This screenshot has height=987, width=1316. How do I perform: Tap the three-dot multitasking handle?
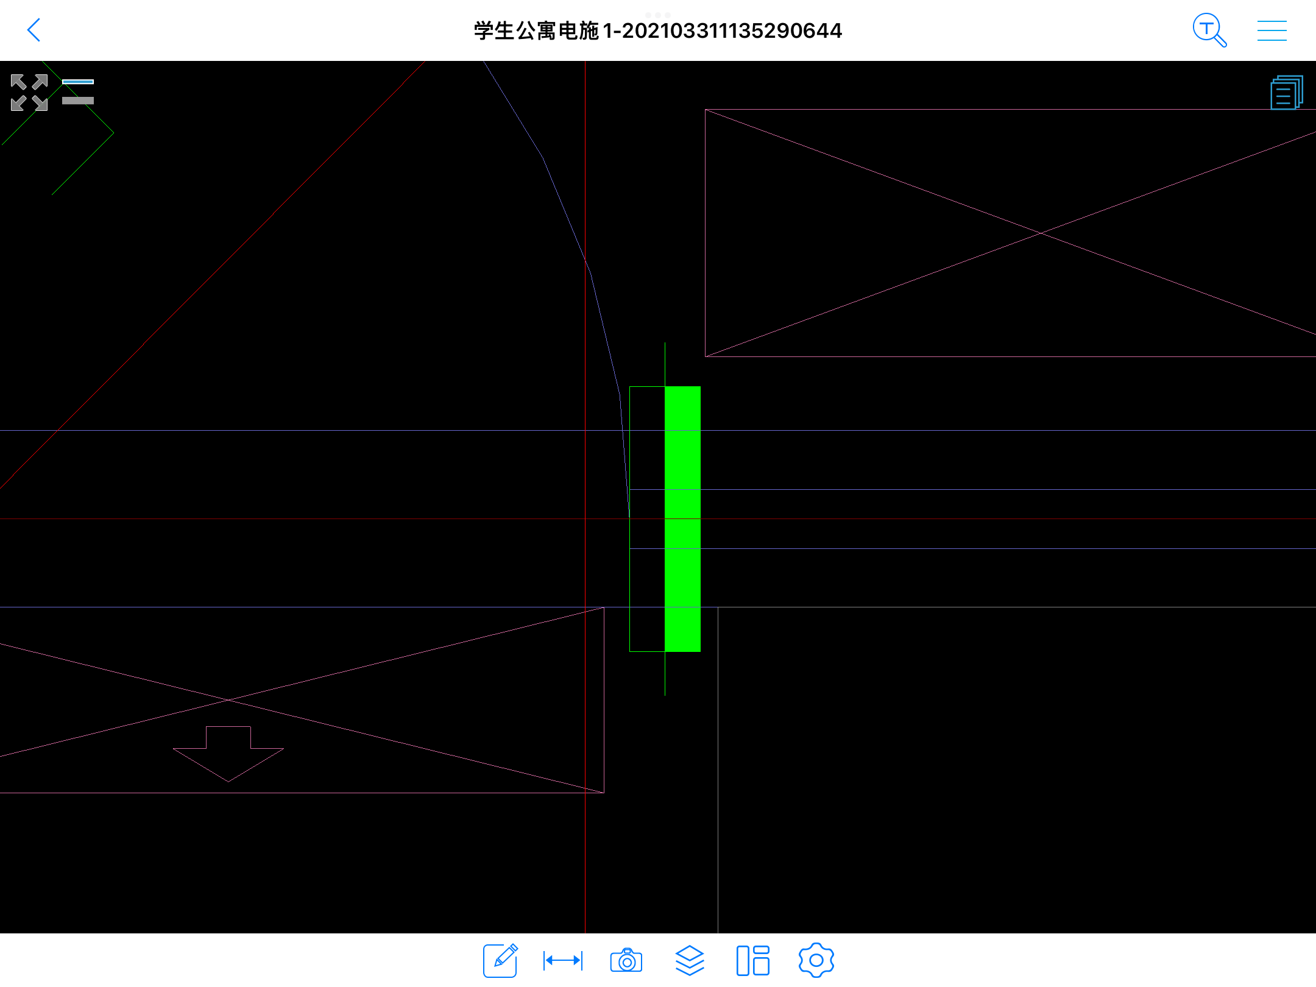coord(658,14)
